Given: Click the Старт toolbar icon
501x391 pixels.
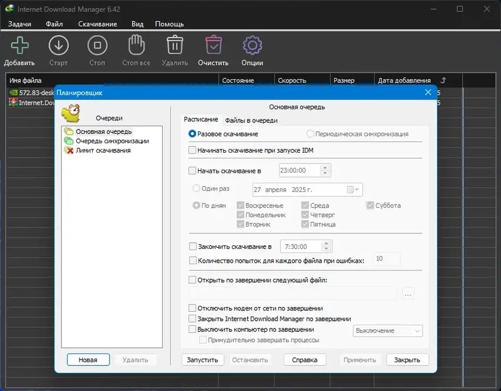Looking at the screenshot, I should (x=58, y=45).
